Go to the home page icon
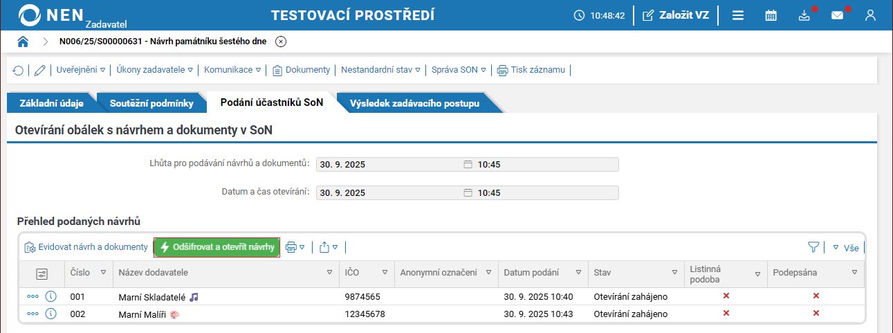Screen dimensions: 893x333 tap(23, 42)
